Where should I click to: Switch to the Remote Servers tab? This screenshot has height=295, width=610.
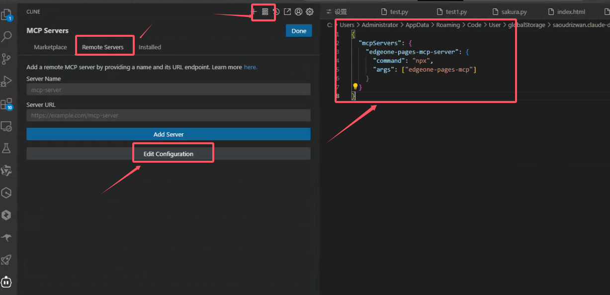coord(103,47)
